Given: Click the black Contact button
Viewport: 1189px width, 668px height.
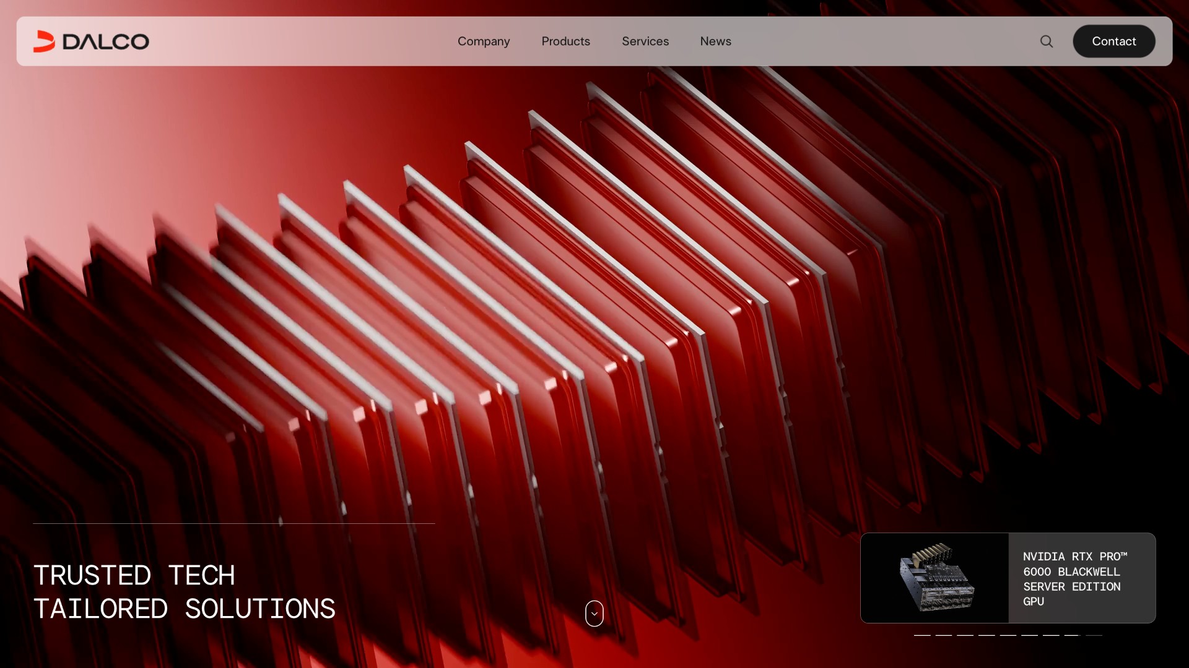Looking at the screenshot, I should pos(1114,41).
